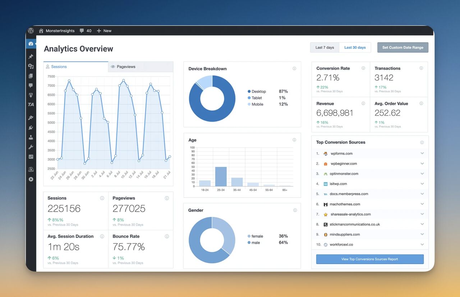Click the info icon beside Conversion Rate

tap(363, 68)
